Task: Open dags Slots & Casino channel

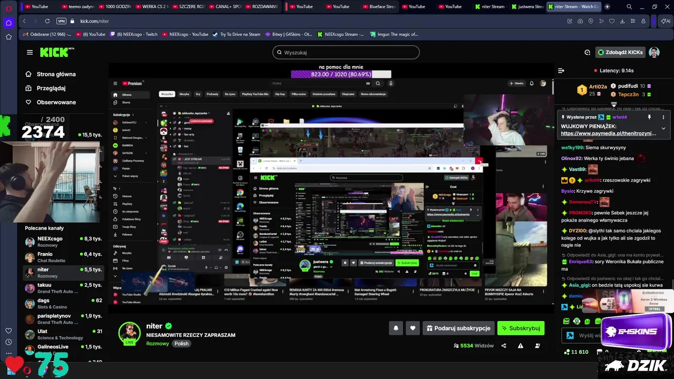Action: 63,303
